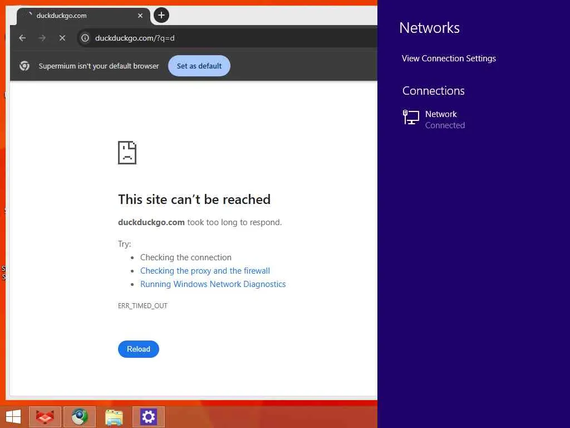Open the red fox app in taskbar
570x428 pixels.
45,417
